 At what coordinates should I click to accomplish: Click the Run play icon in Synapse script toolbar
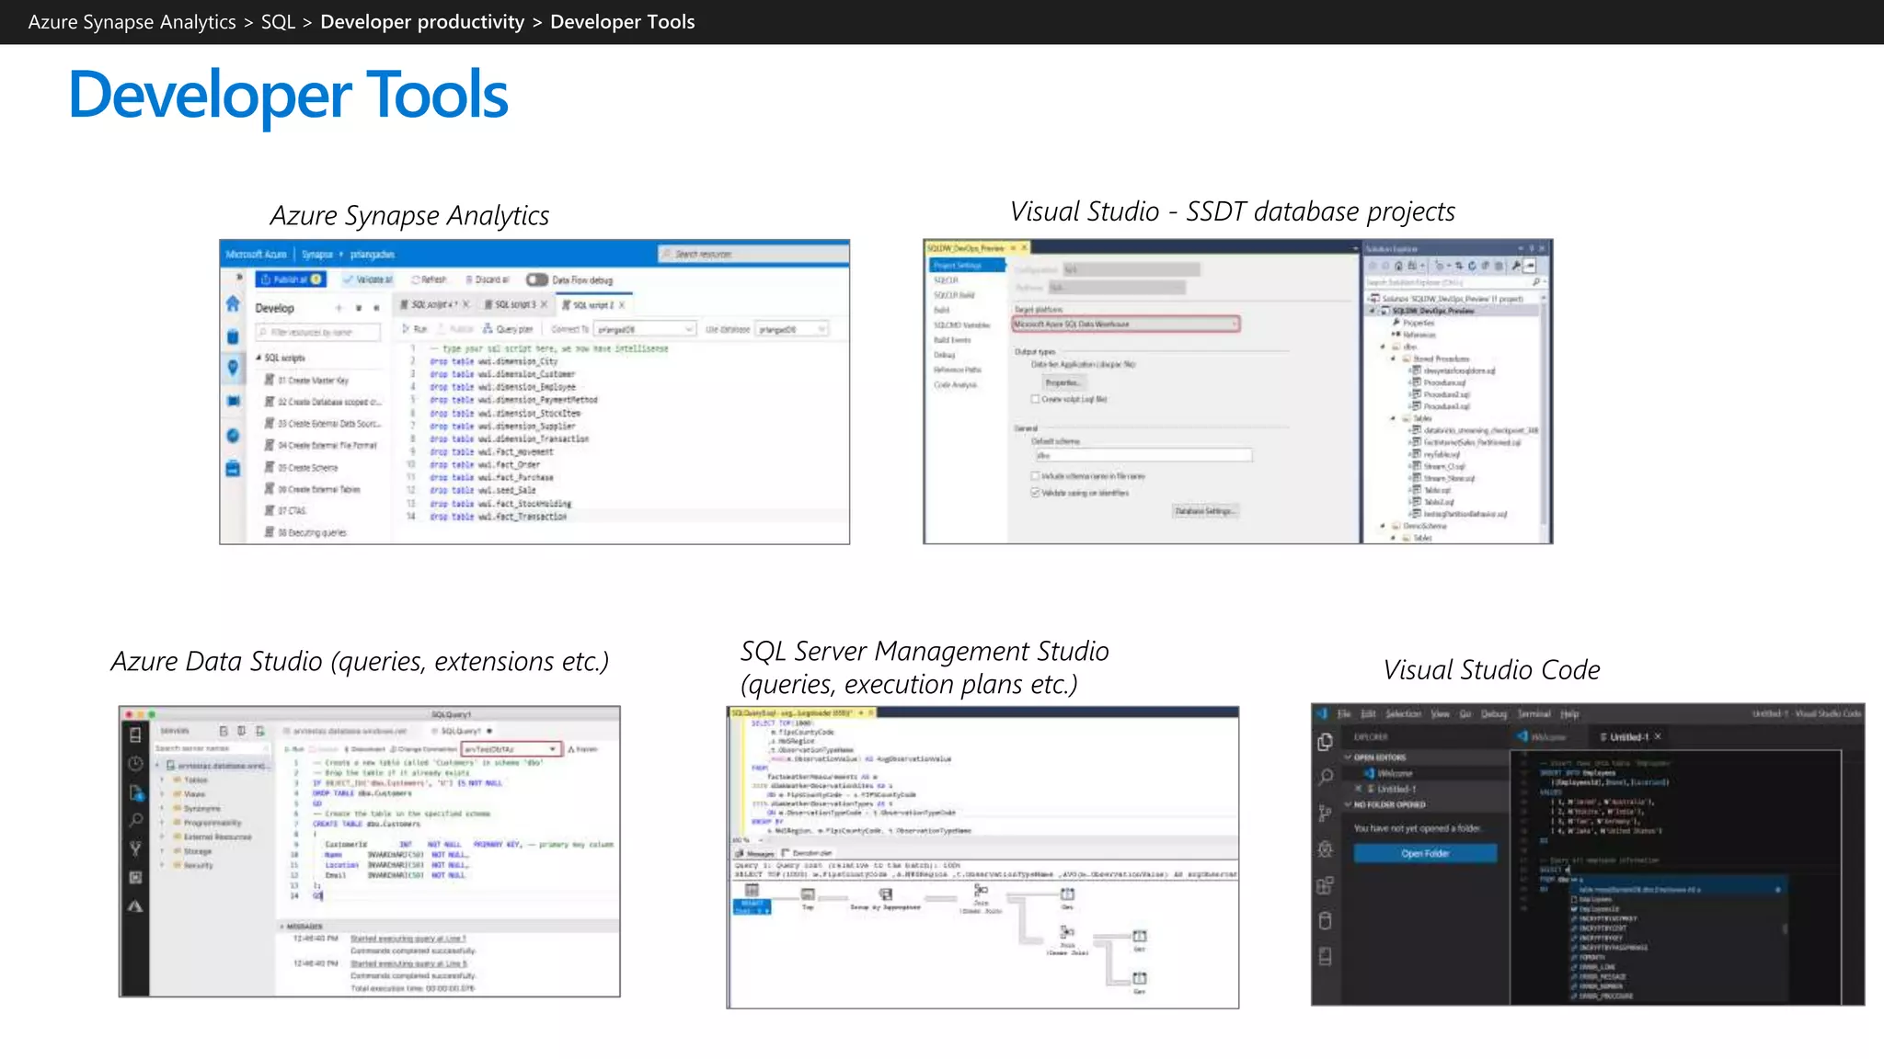coord(406,329)
